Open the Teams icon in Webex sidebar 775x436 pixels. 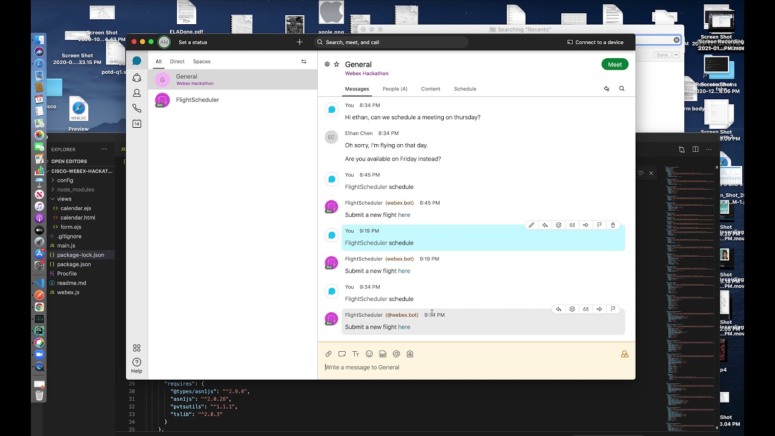coord(137,78)
